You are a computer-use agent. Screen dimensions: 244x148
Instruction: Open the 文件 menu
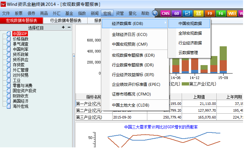6,13
